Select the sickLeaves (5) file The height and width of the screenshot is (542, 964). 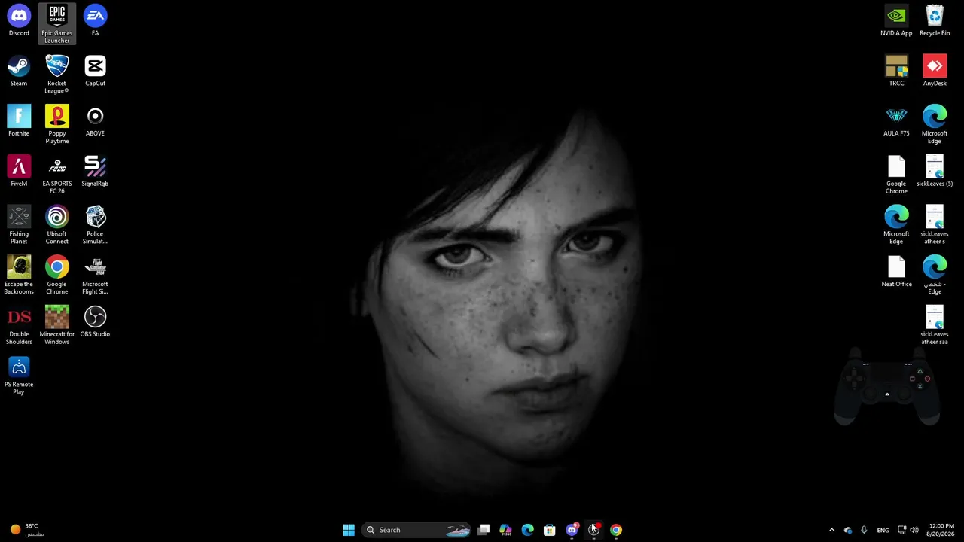pos(935,172)
